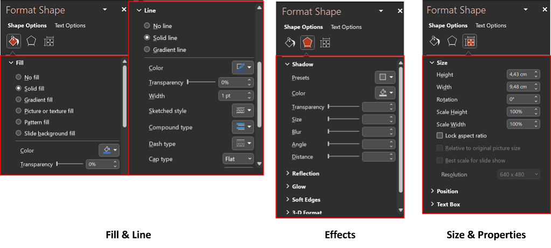The height and width of the screenshot is (248, 551).
Task: Click the Shadow Distance slider
Action: (x=343, y=157)
